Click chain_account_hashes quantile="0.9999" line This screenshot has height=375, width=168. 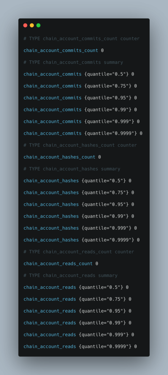pos(82,240)
